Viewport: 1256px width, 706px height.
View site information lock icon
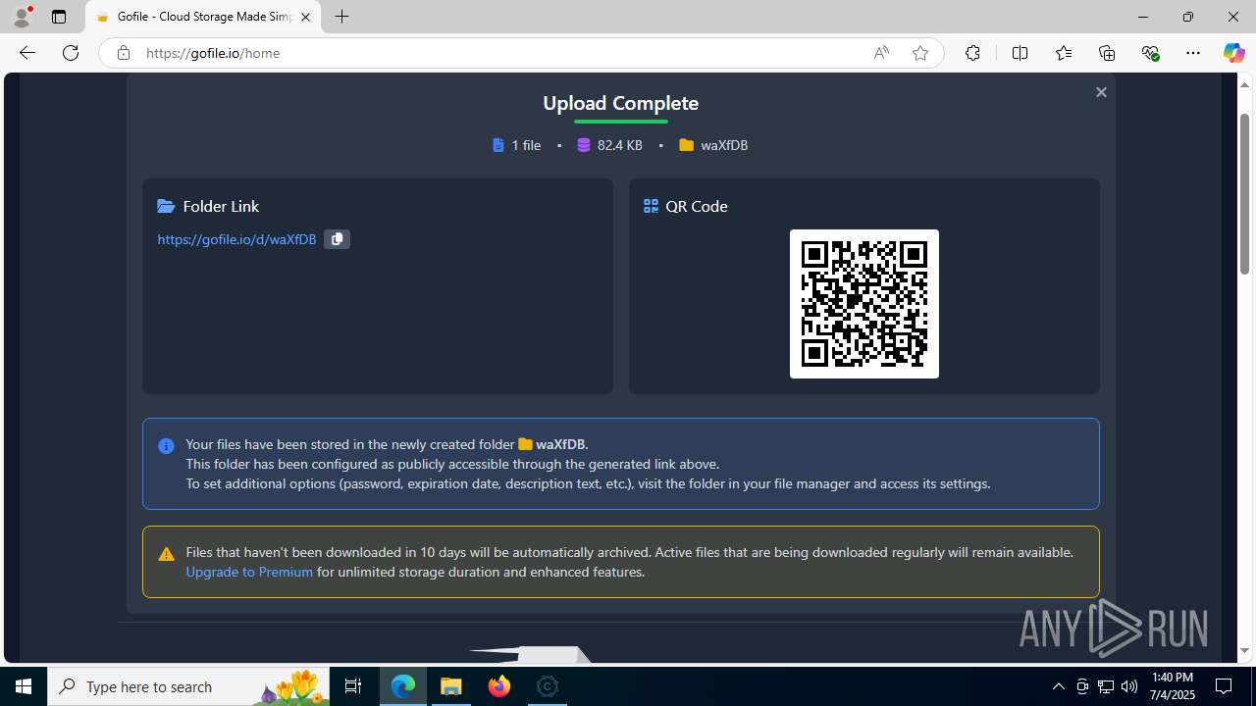click(x=124, y=53)
